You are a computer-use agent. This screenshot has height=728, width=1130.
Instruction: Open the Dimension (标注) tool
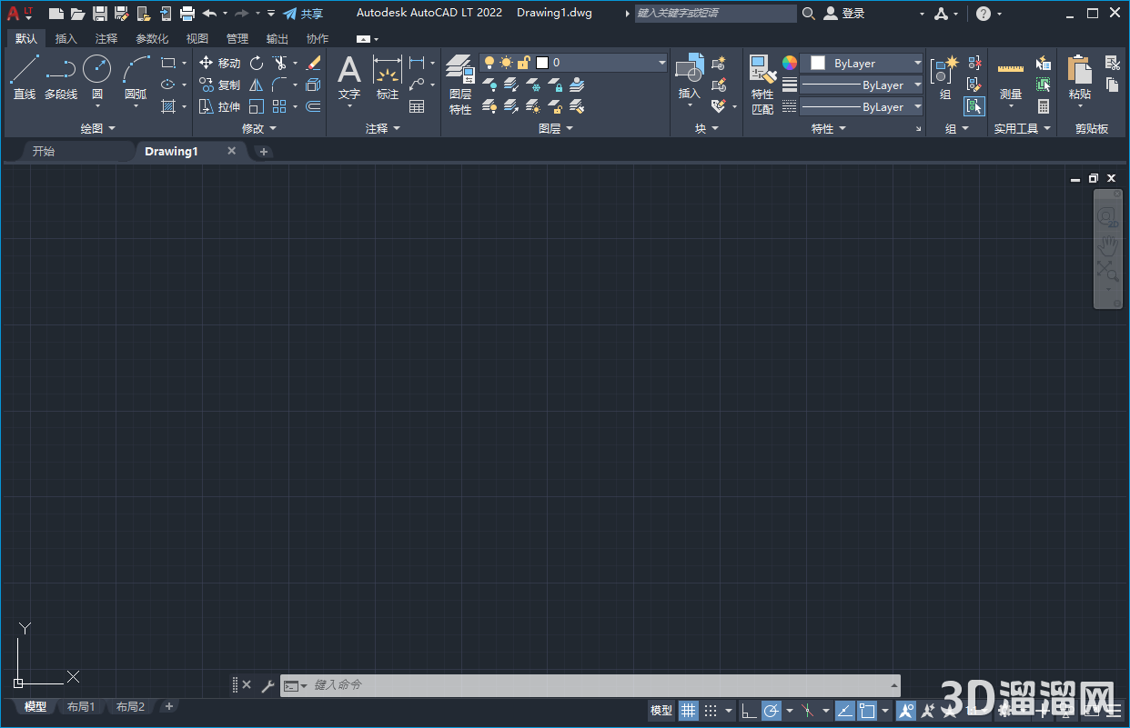(x=388, y=76)
